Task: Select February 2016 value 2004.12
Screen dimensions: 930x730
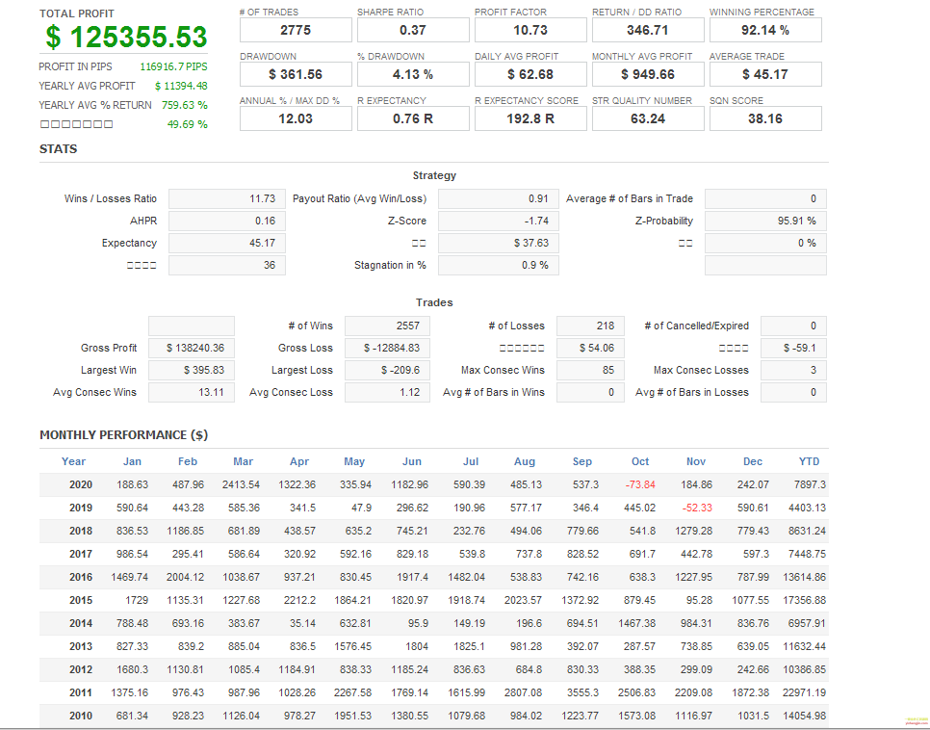Action: point(185,578)
